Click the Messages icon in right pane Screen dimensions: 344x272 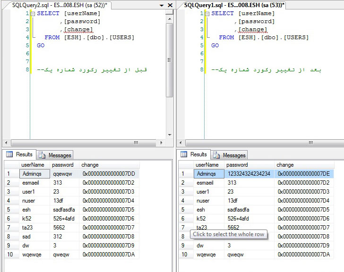pos(216,155)
